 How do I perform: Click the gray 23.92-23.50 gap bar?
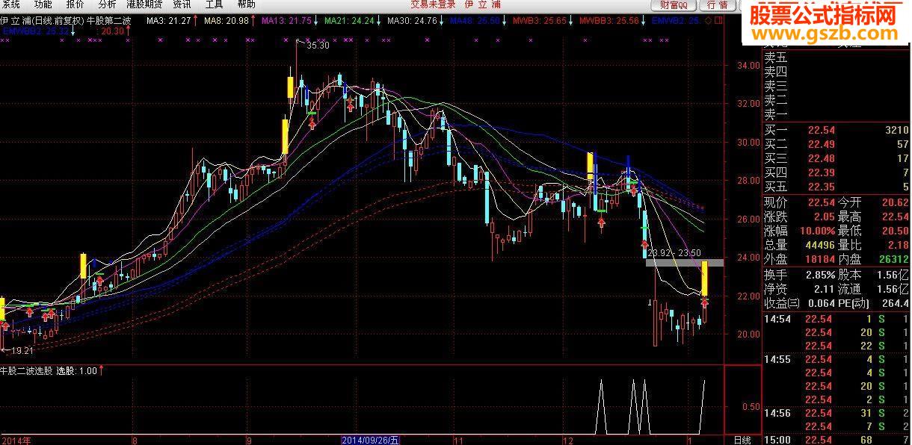pyautogui.click(x=685, y=262)
